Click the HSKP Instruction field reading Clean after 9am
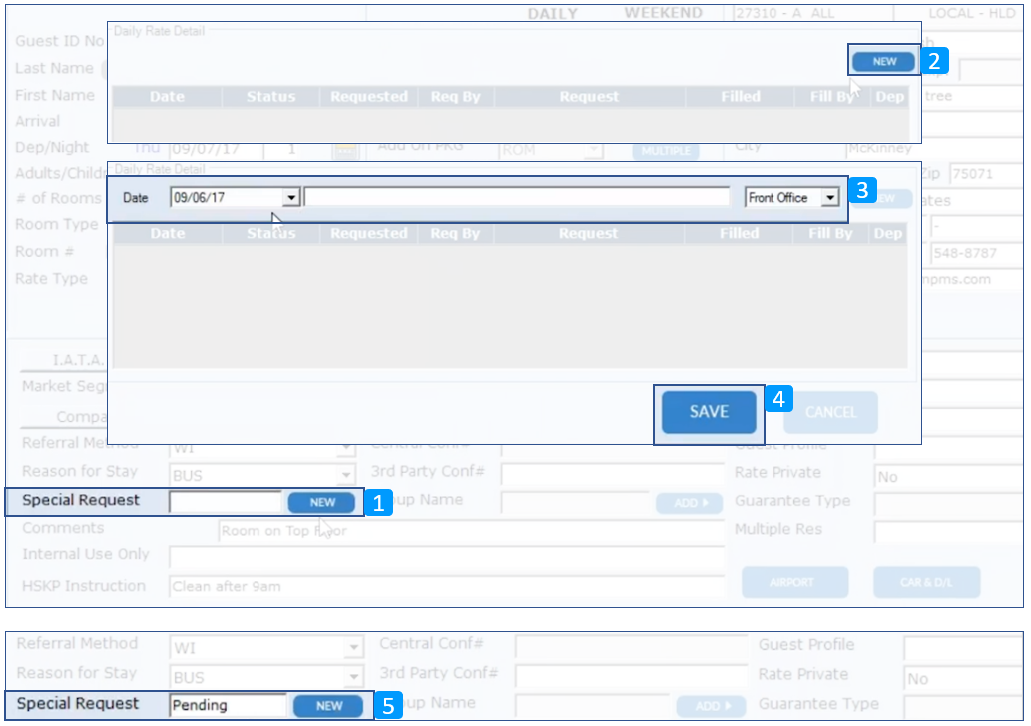Viewport: 1031px width, 726px height. [x=445, y=586]
